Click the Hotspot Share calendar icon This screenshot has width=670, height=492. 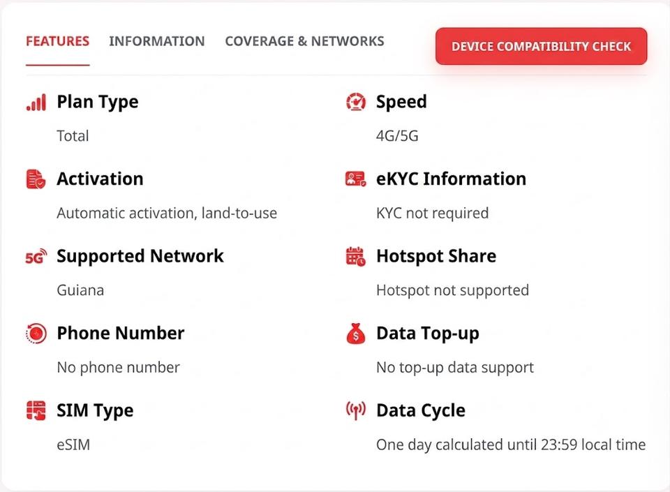tap(355, 256)
